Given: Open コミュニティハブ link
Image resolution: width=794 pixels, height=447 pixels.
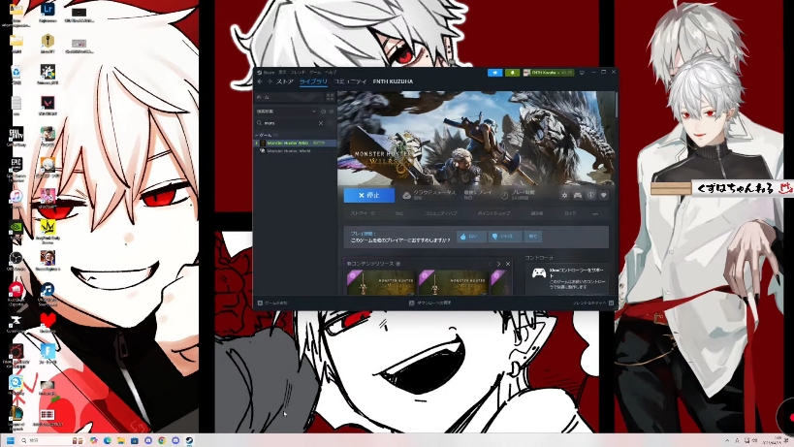Looking at the screenshot, I should 440,213.
